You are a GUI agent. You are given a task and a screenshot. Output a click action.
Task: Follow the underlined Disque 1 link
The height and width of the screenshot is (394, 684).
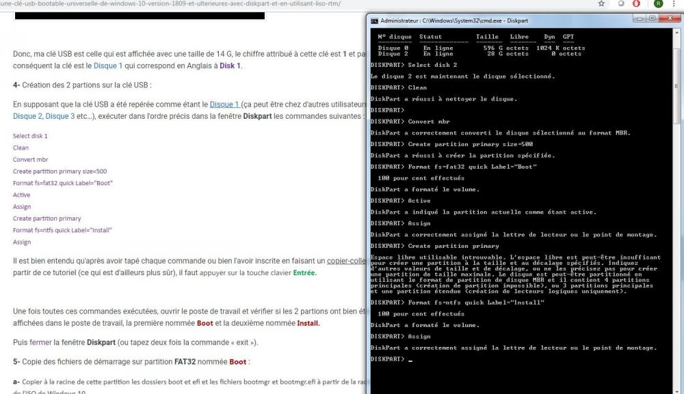(224, 104)
